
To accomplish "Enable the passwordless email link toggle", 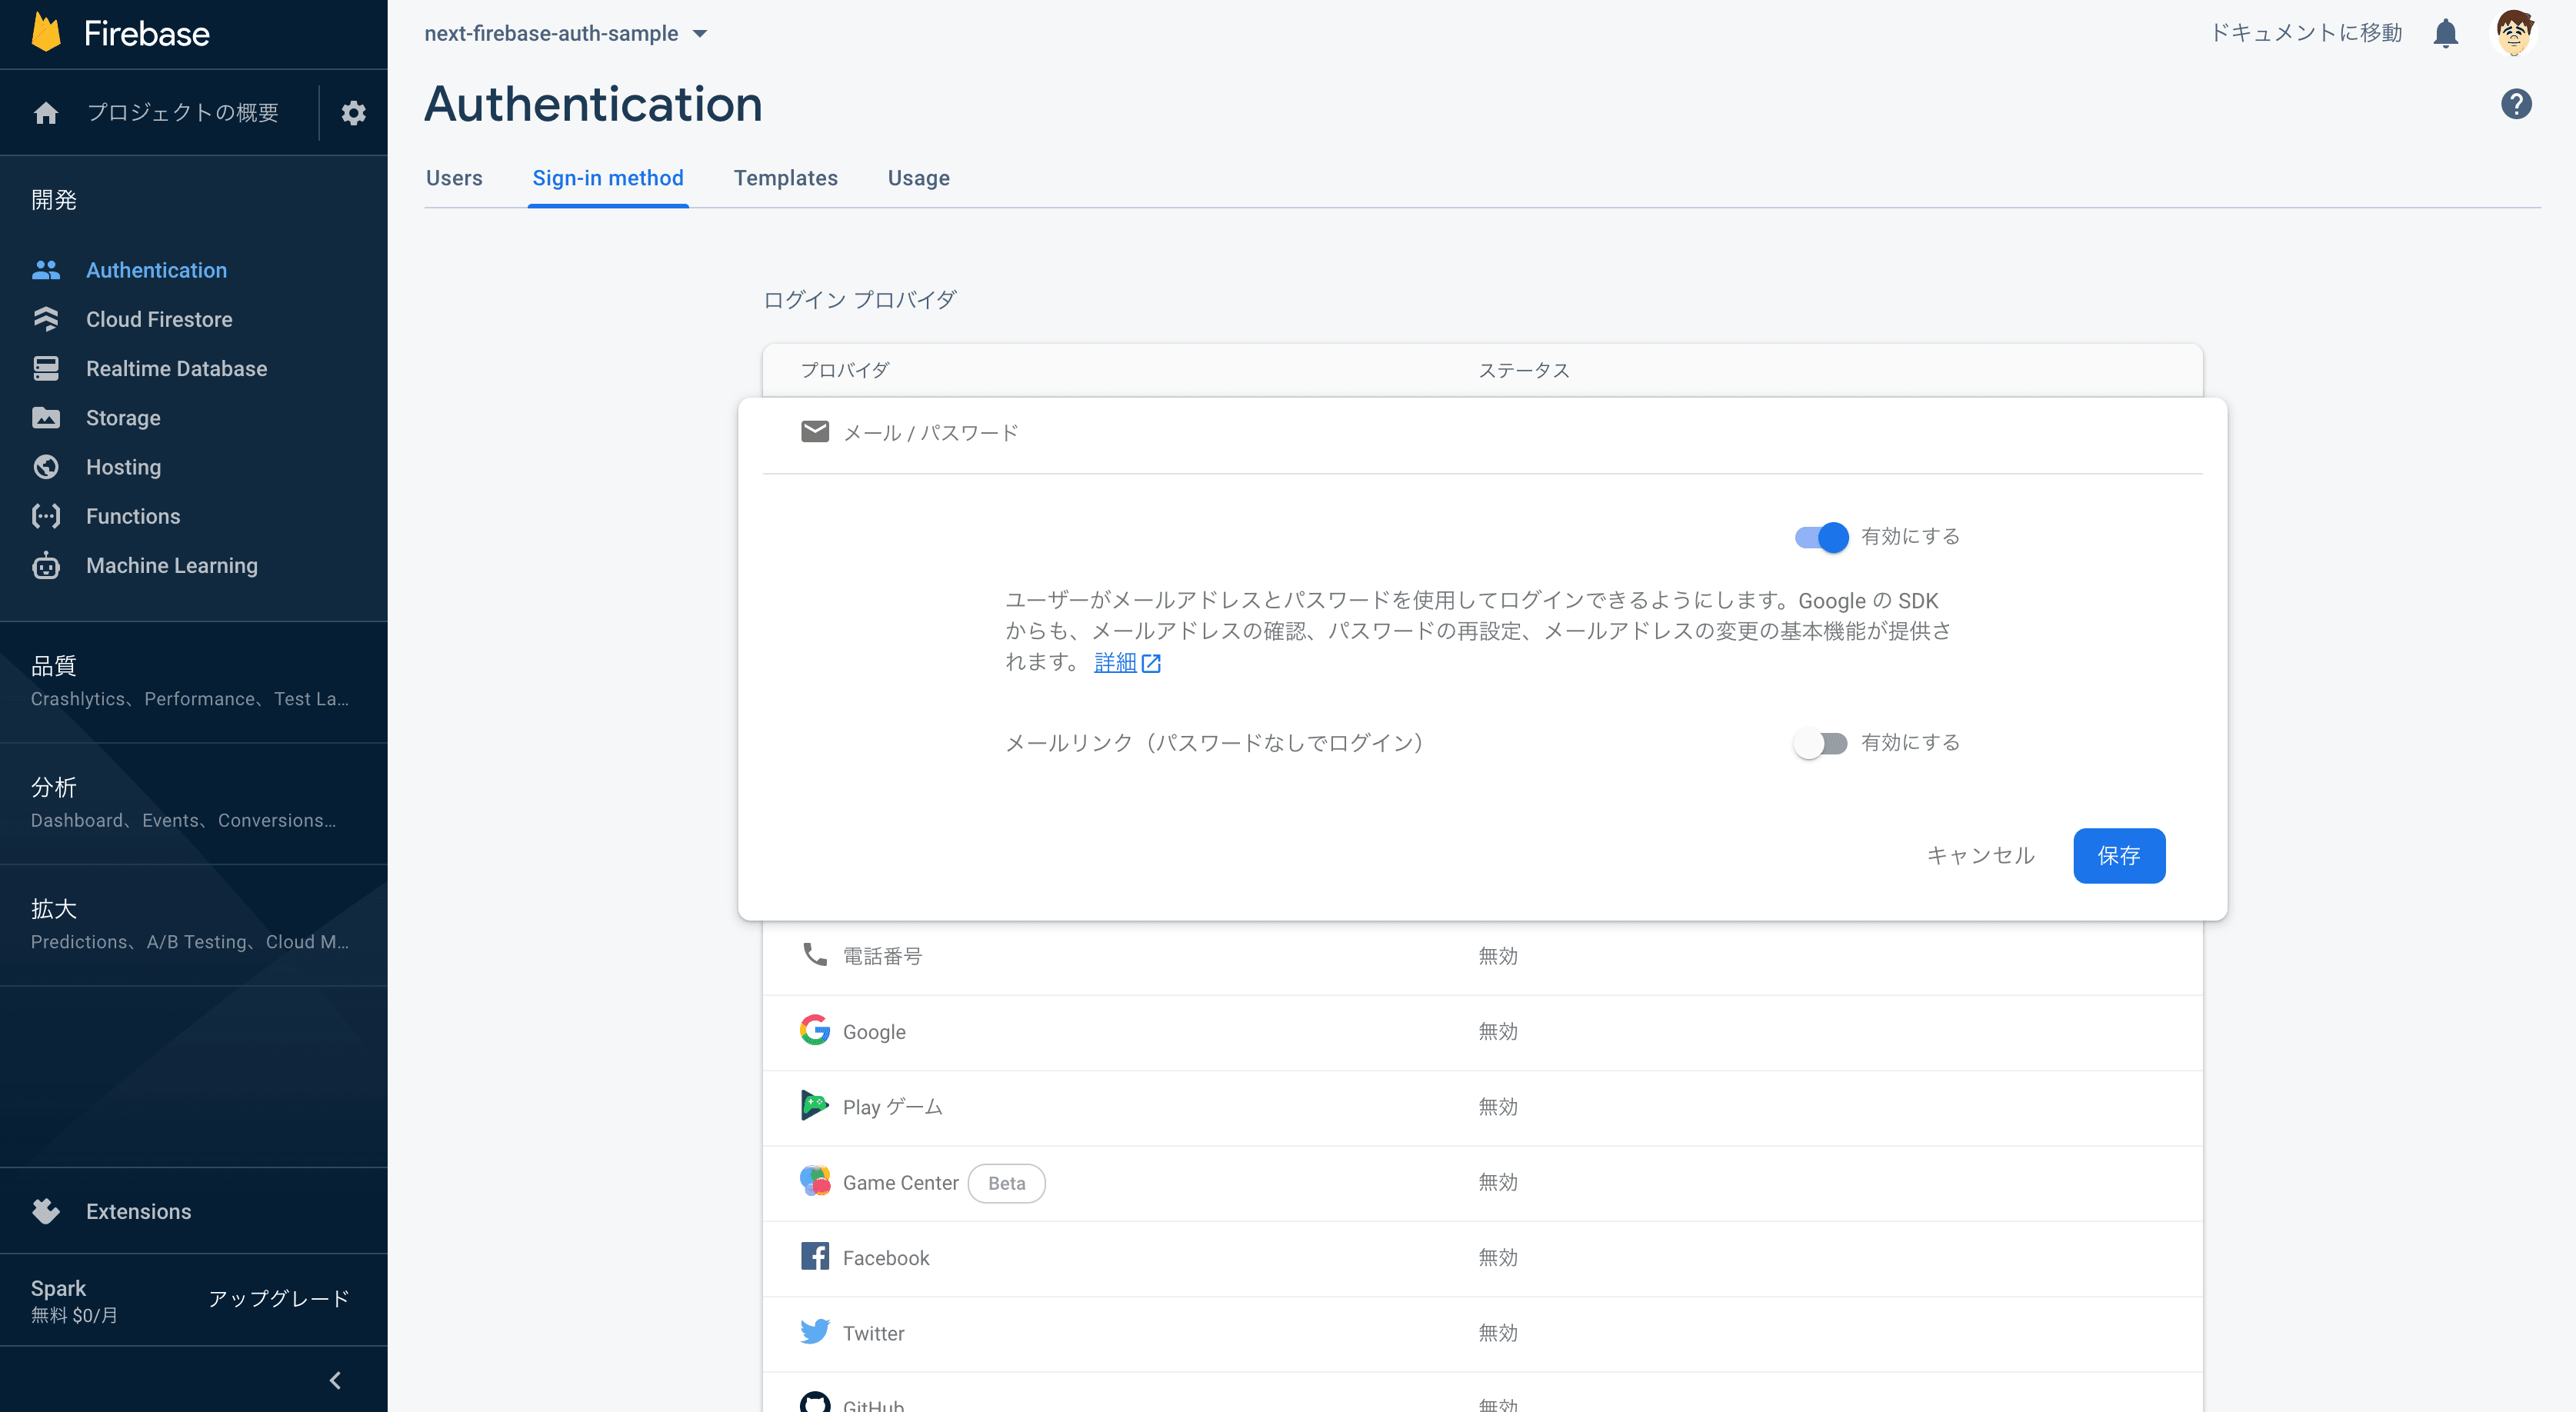I will 1821,743.
